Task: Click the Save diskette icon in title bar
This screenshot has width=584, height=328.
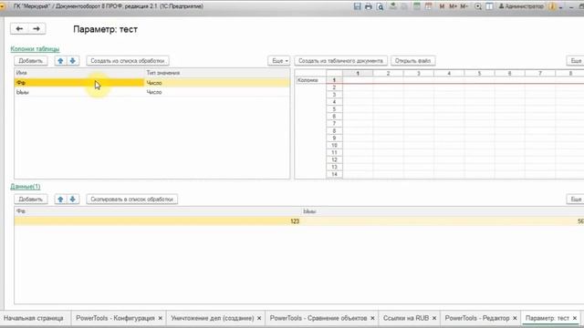Action: pyautogui.click(x=357, y=6)
